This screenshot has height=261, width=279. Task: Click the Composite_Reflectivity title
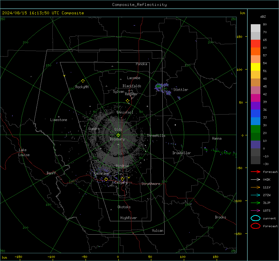(139, 5)
